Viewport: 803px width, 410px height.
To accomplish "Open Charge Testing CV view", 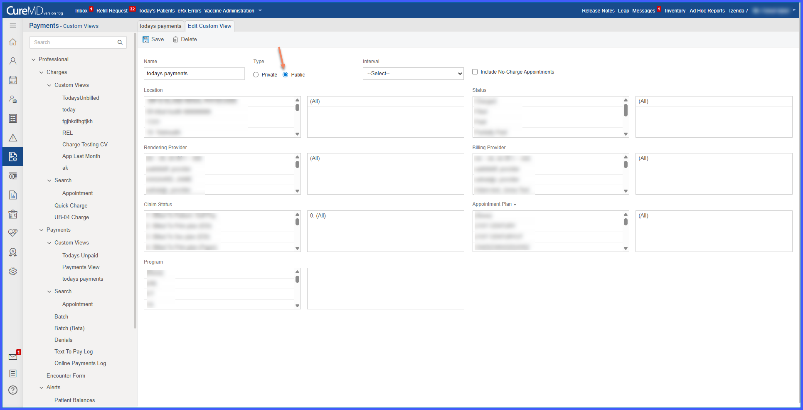I will tap(85, 145).
